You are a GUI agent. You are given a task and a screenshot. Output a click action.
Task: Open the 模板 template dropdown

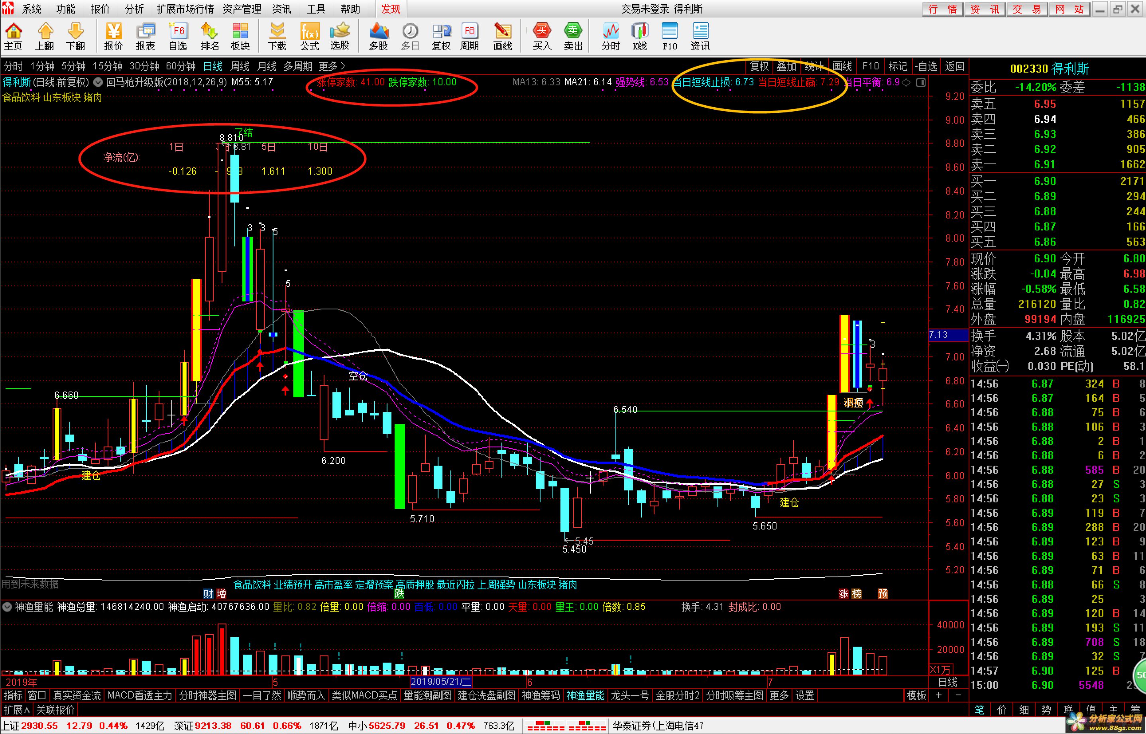pos(916,695)
